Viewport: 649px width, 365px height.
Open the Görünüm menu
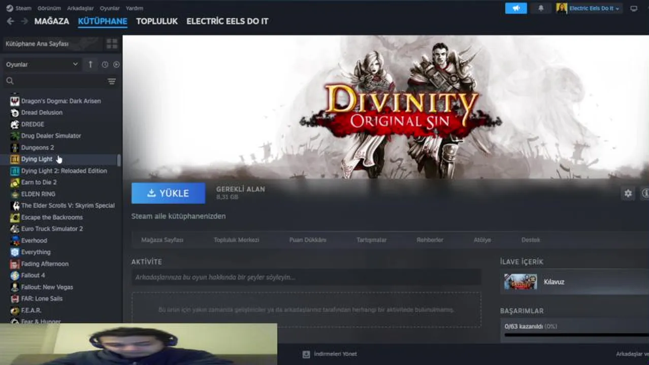click(49, 8)
